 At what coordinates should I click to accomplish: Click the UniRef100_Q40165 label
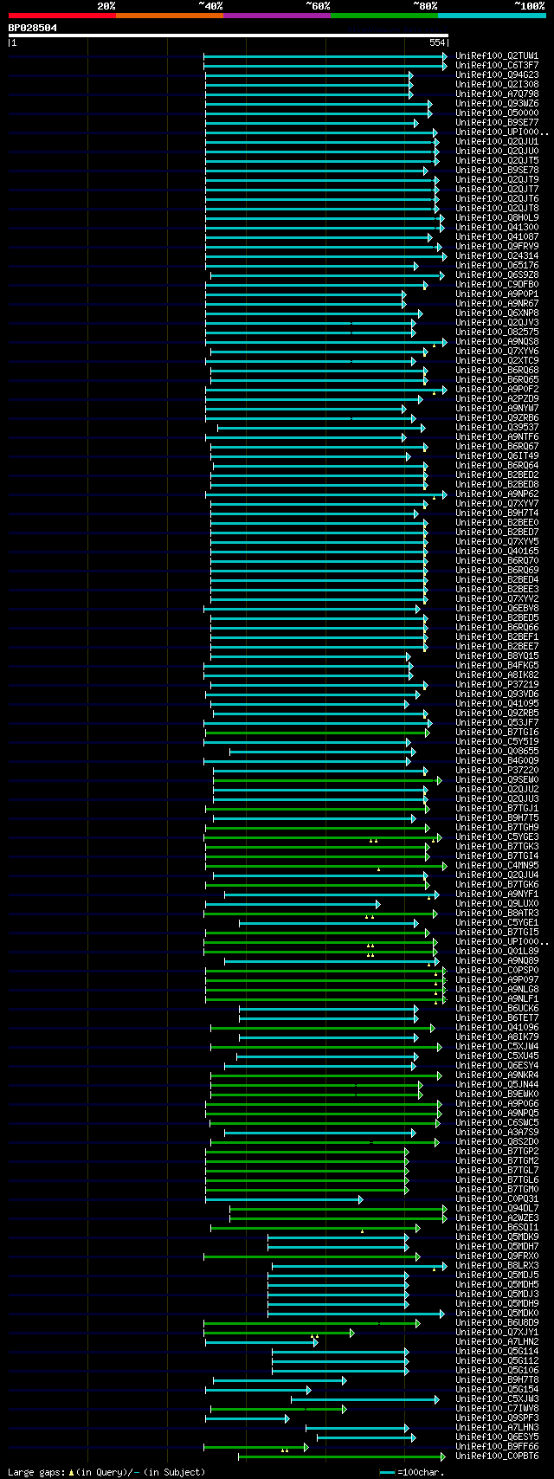coord(497,551)
